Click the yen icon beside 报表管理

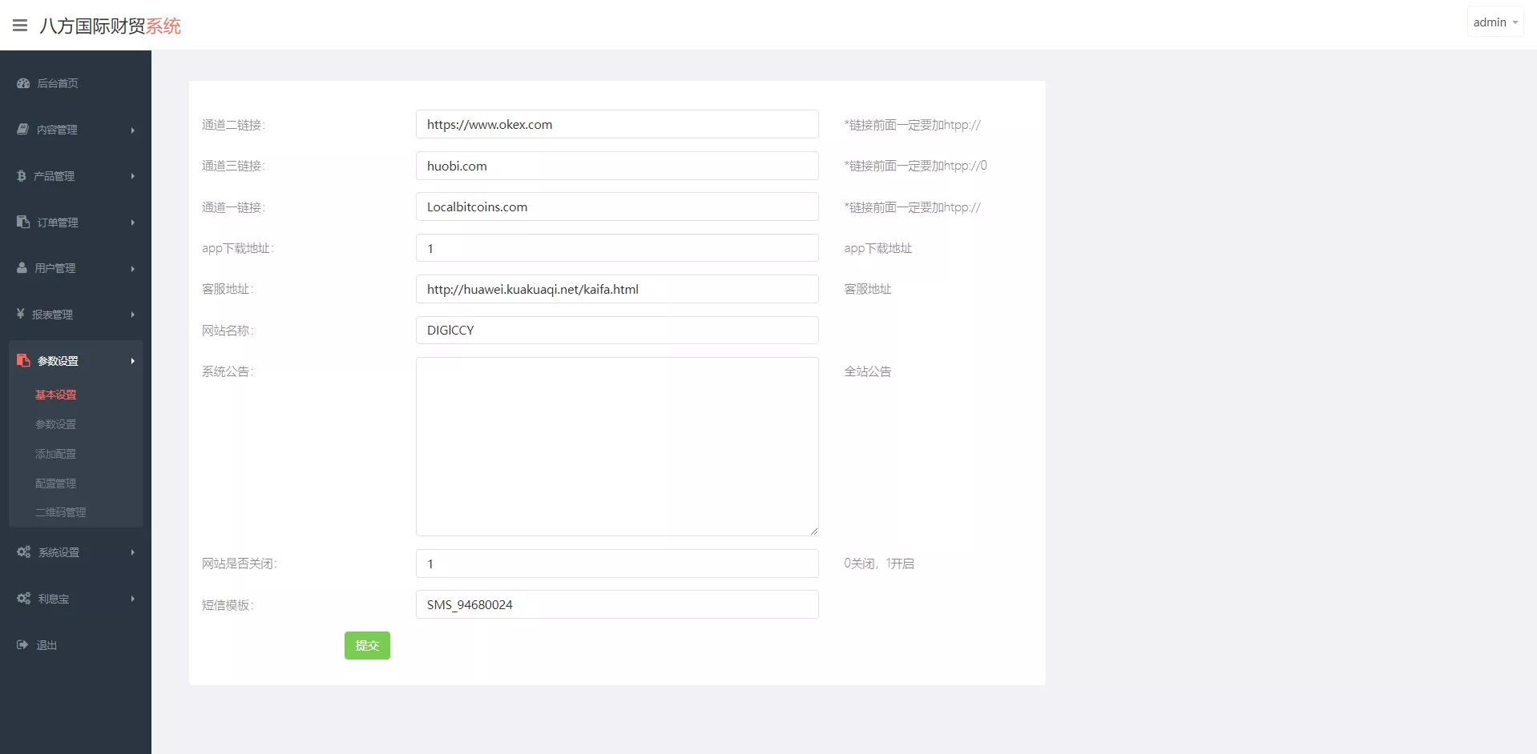tap(21, 314)
